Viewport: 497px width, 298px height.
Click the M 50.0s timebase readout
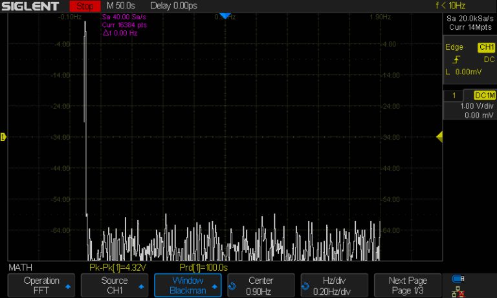pyautogui.click(x=120, y=6)
